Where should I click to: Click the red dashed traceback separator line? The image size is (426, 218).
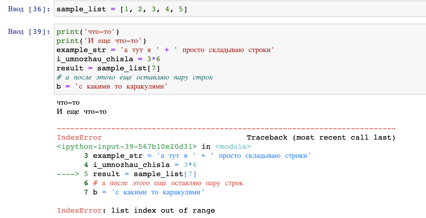[226, 129]
